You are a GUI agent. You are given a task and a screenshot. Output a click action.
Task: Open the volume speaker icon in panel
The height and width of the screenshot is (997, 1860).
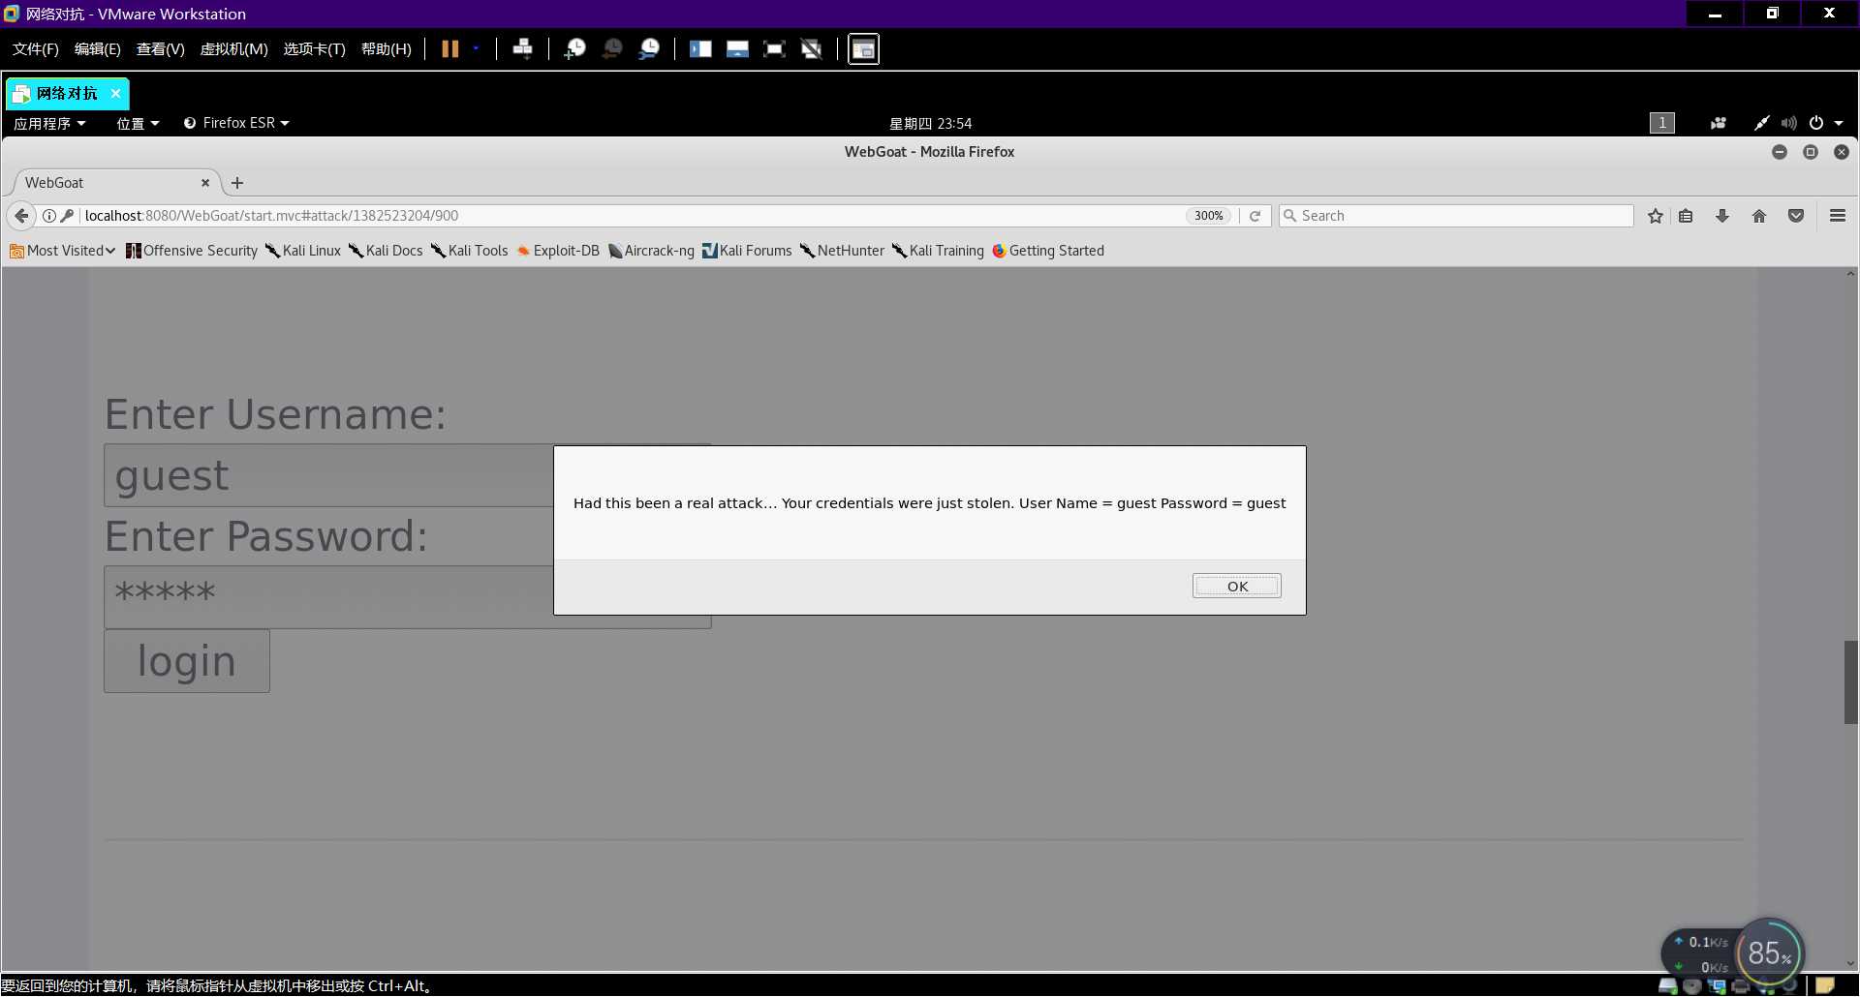[x=1788, y=123]
